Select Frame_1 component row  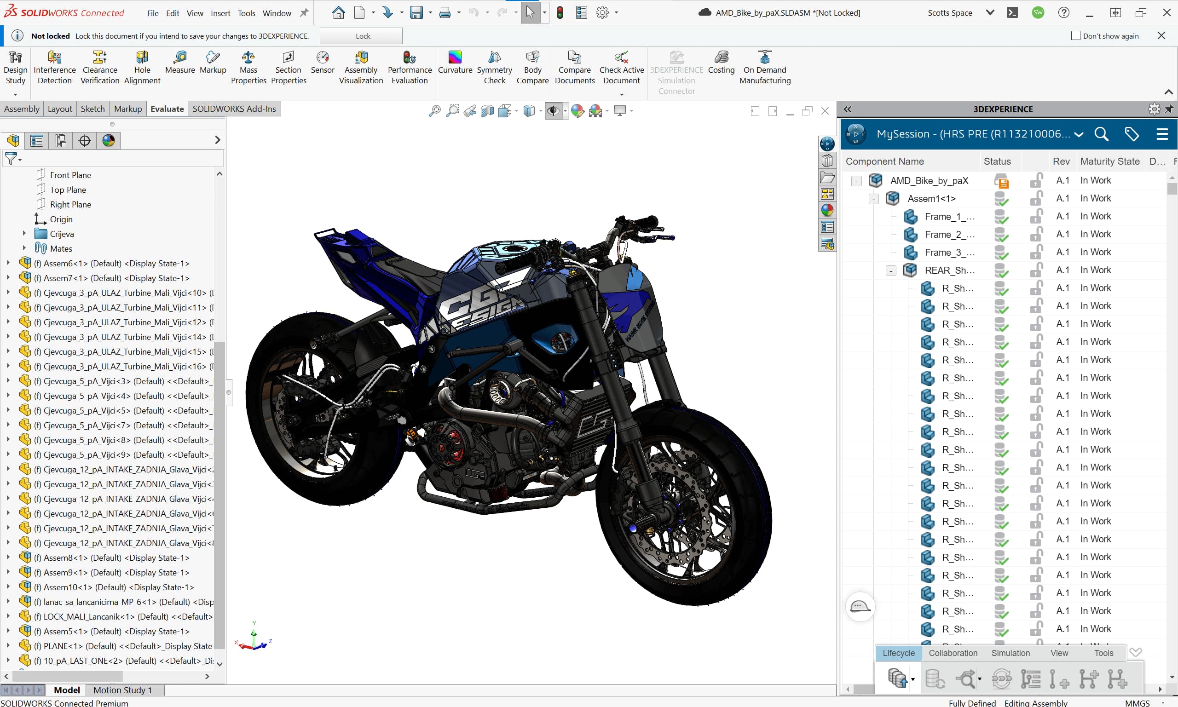coord(949,217)
